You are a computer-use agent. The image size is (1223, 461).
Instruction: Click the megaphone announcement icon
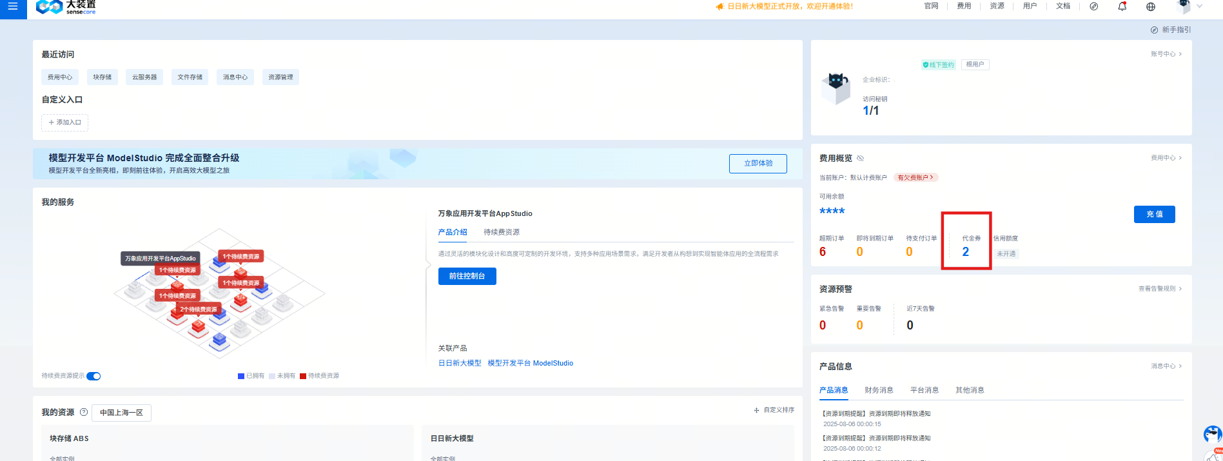coord(719,6)
